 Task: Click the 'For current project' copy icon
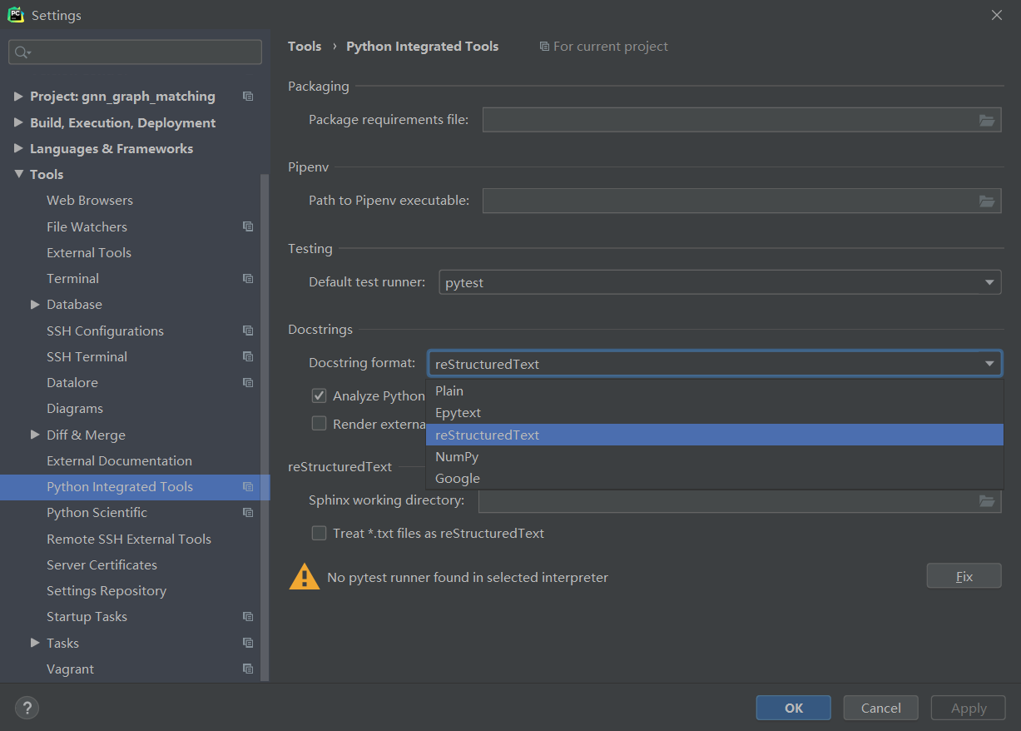[x=544, y=47]
